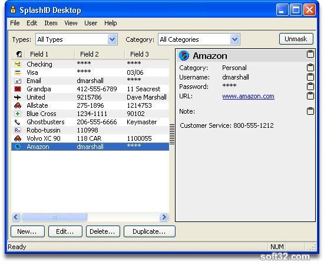
Task: Select the Checking row name
Action: pyautogui.click(x=39, y=64)
